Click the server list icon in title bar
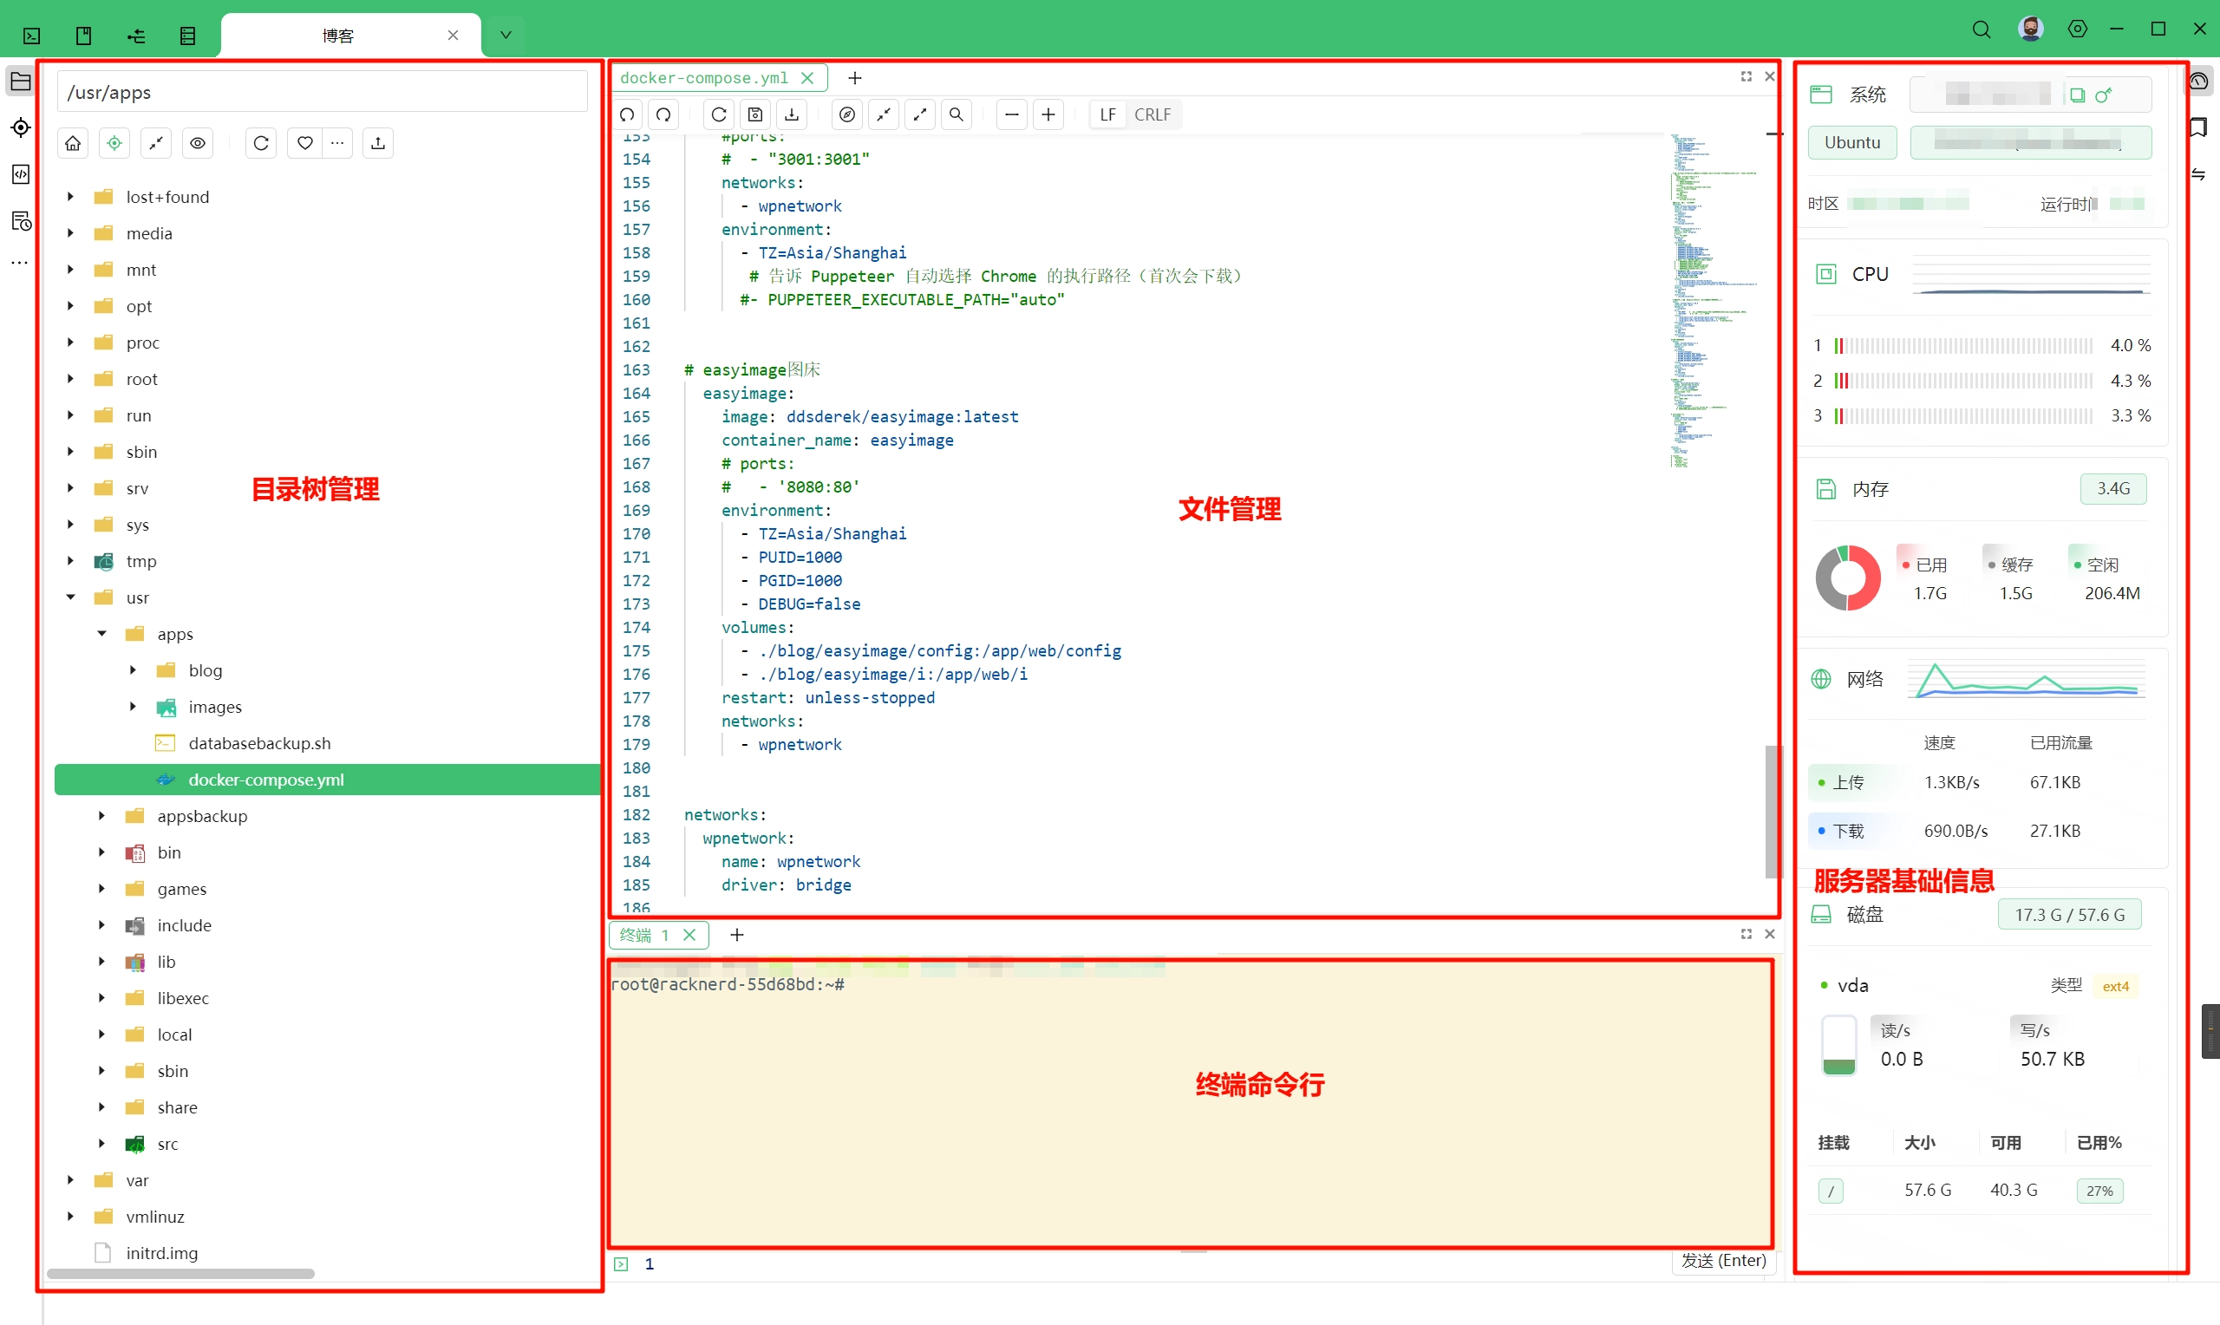The width and height of the screenshot is (2220, 1325). click(x=187, y=36)
